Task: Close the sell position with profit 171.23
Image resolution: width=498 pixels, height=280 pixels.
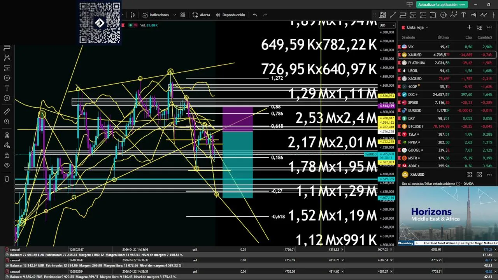Action: click(x=494, y=250)
